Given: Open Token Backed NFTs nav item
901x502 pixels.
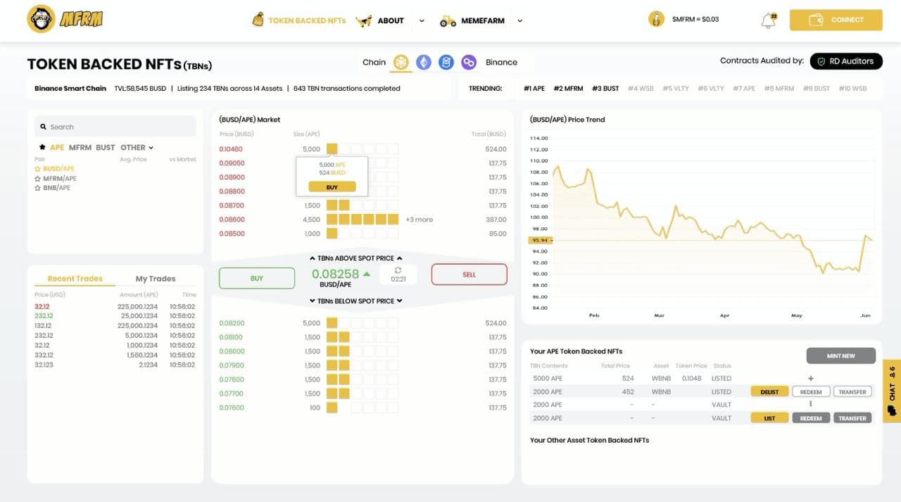Looking at the screenshot, I should pos(307,20).
